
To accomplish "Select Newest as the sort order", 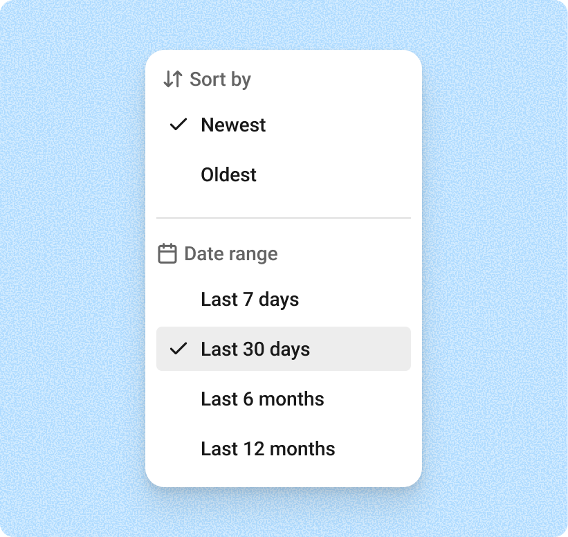I will point(233,125).
